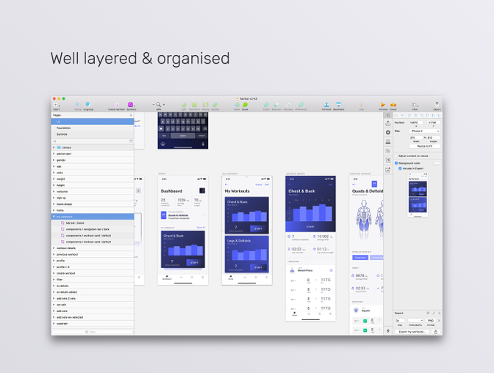
Task: Click START on Legs & Deltoids card
Action: pyautogui.click(x=258, y=267)
